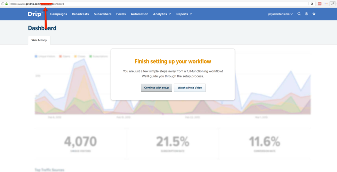Open the Campaigns menu item
Image resolution: width=337 pixels, height=172 pixels.
pyautogui.click(x=59, y=14)
